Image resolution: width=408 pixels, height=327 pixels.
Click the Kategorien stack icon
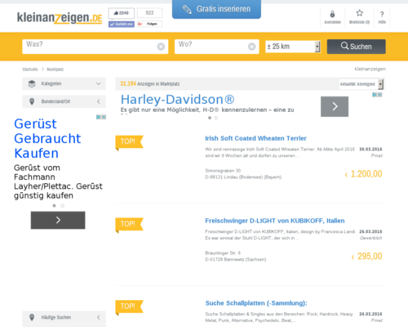[32, 83]
